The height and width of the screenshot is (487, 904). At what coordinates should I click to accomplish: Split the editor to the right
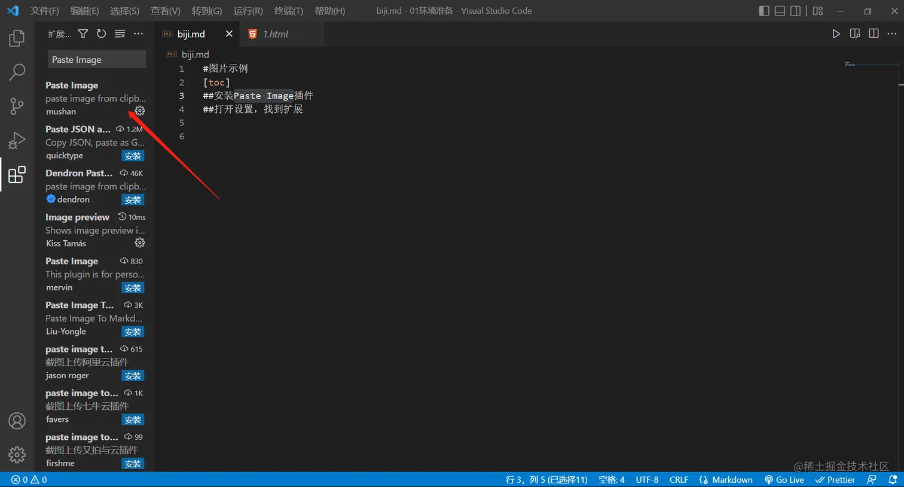pyautogui.click(x=874, y=34)
